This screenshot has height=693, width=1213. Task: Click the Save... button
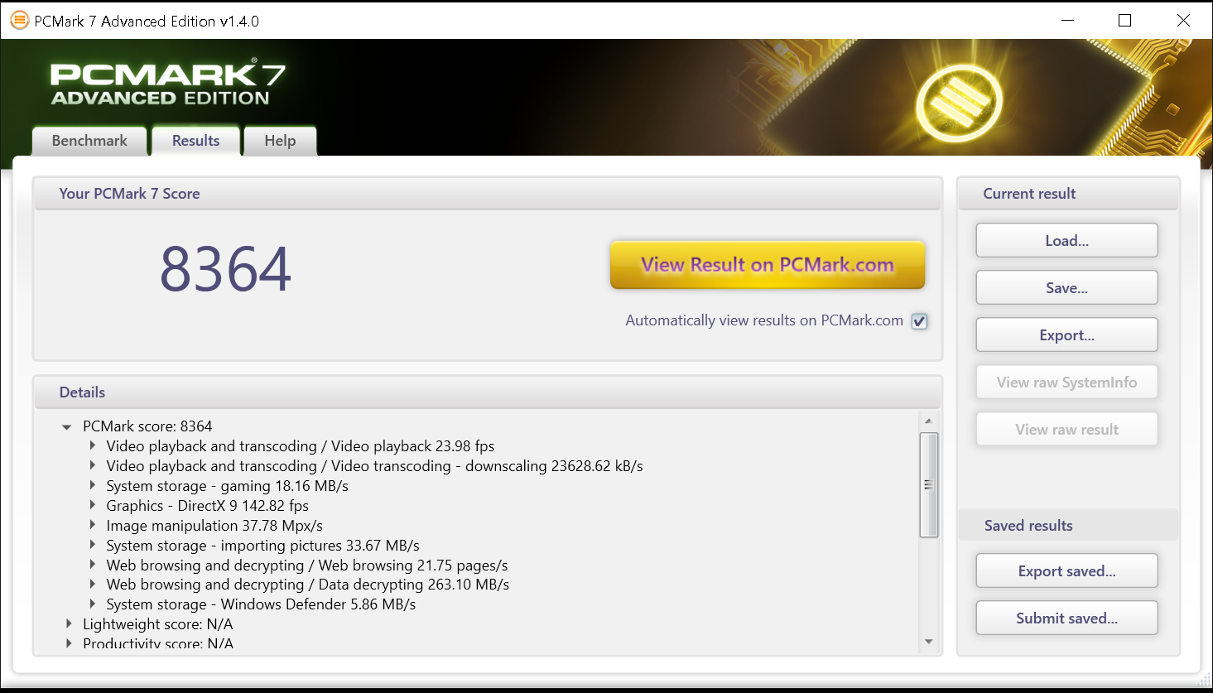(1066, 288)
